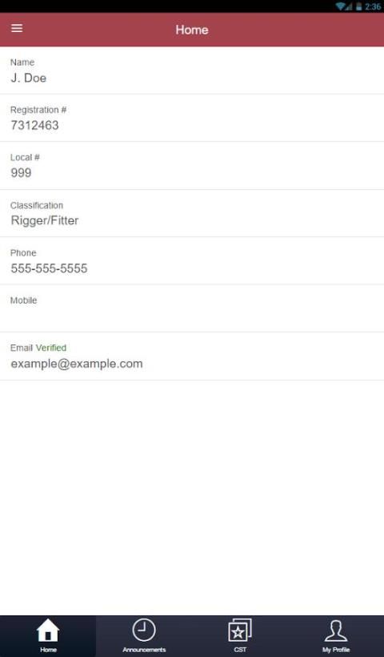Open the hamburger menu
The width and height of the screenshot is (384, 657).
(17, 28)
